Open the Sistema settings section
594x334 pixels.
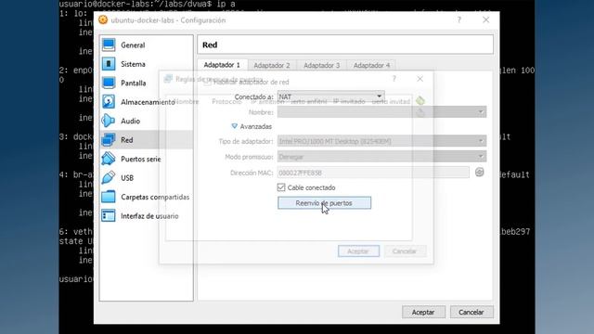(x=147, y=64)
